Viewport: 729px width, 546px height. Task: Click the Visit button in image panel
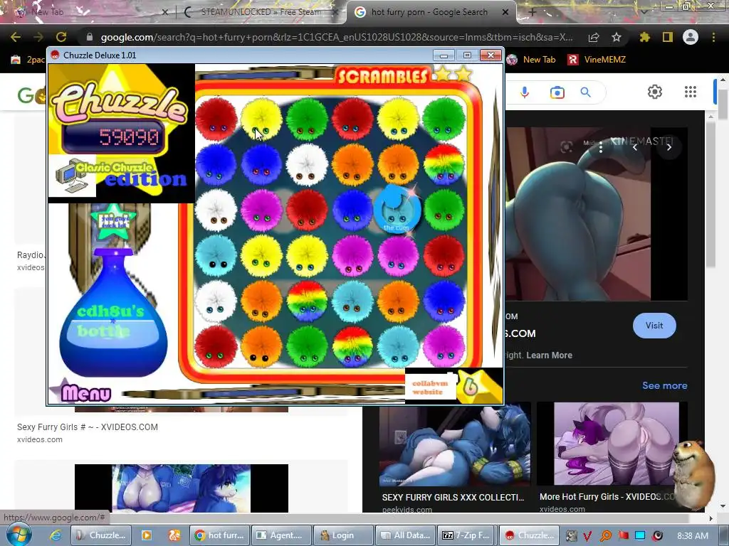tap(654, 326)
